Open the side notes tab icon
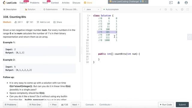 (190, 37)
